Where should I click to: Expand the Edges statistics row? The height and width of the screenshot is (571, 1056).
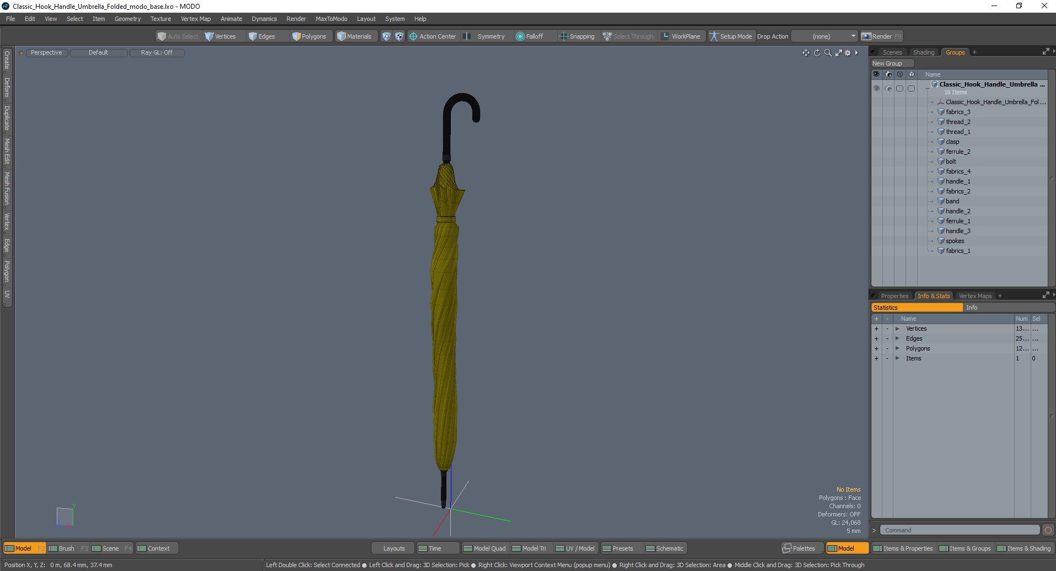tap(897, 339)
